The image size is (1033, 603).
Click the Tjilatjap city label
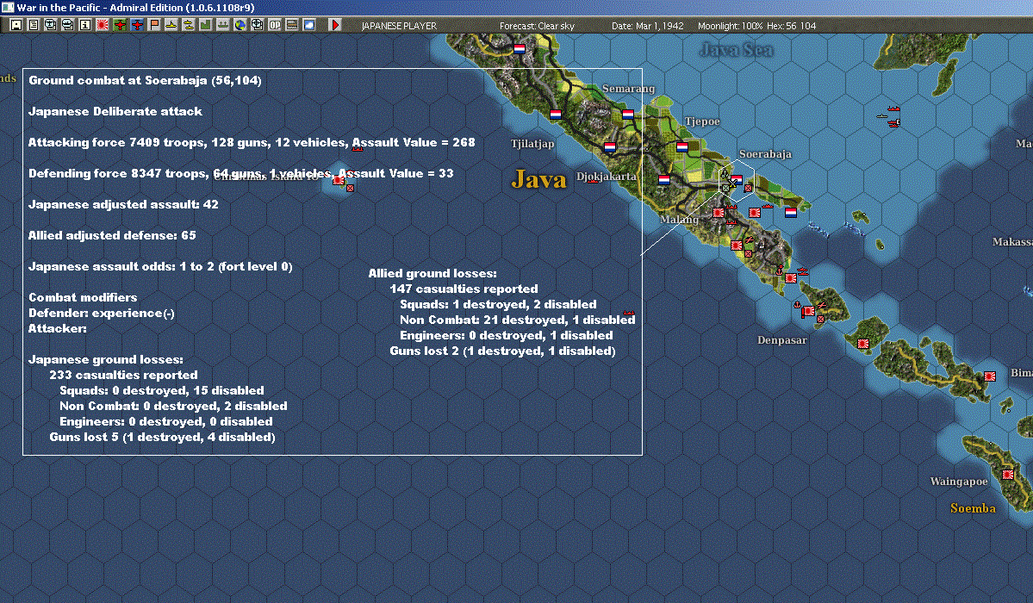pyautogui.click(x=532, y=144)
